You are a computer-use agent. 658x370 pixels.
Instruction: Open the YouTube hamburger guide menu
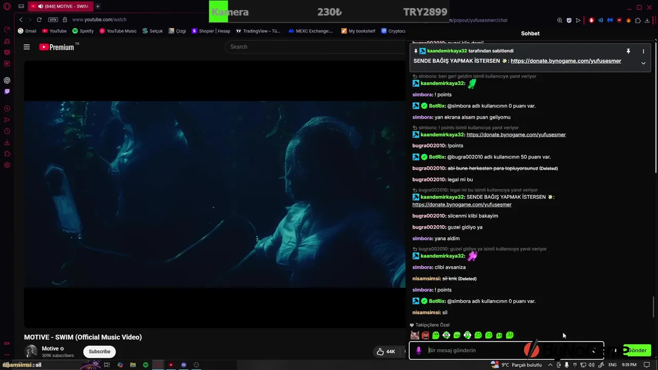(27, 47)
